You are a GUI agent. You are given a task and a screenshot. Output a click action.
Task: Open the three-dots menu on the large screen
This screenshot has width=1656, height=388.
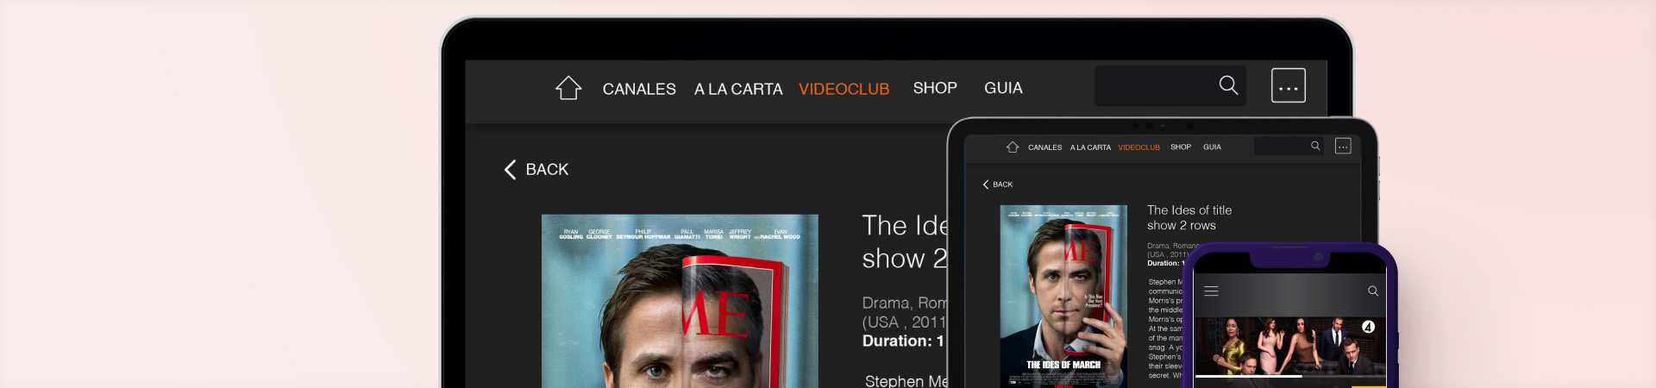(x=1288, y=86)
